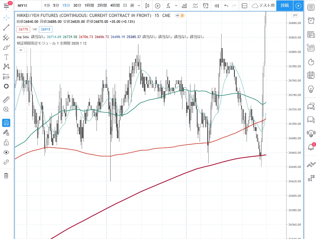Remove drawings with the trash icon
316x239 pixels.
point(6,176)
